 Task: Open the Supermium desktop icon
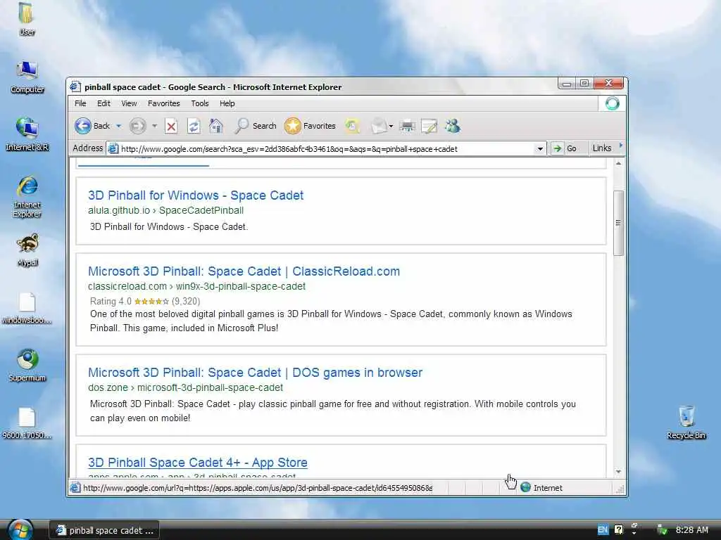click(x=27, y=366)
